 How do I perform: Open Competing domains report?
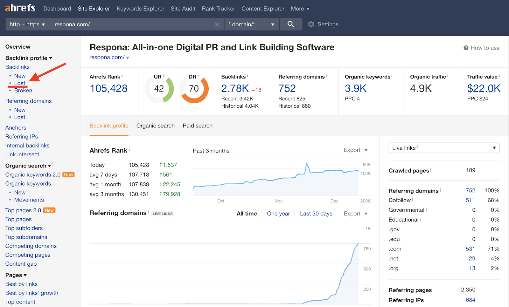pyautogui.click(x=31, y=246)
